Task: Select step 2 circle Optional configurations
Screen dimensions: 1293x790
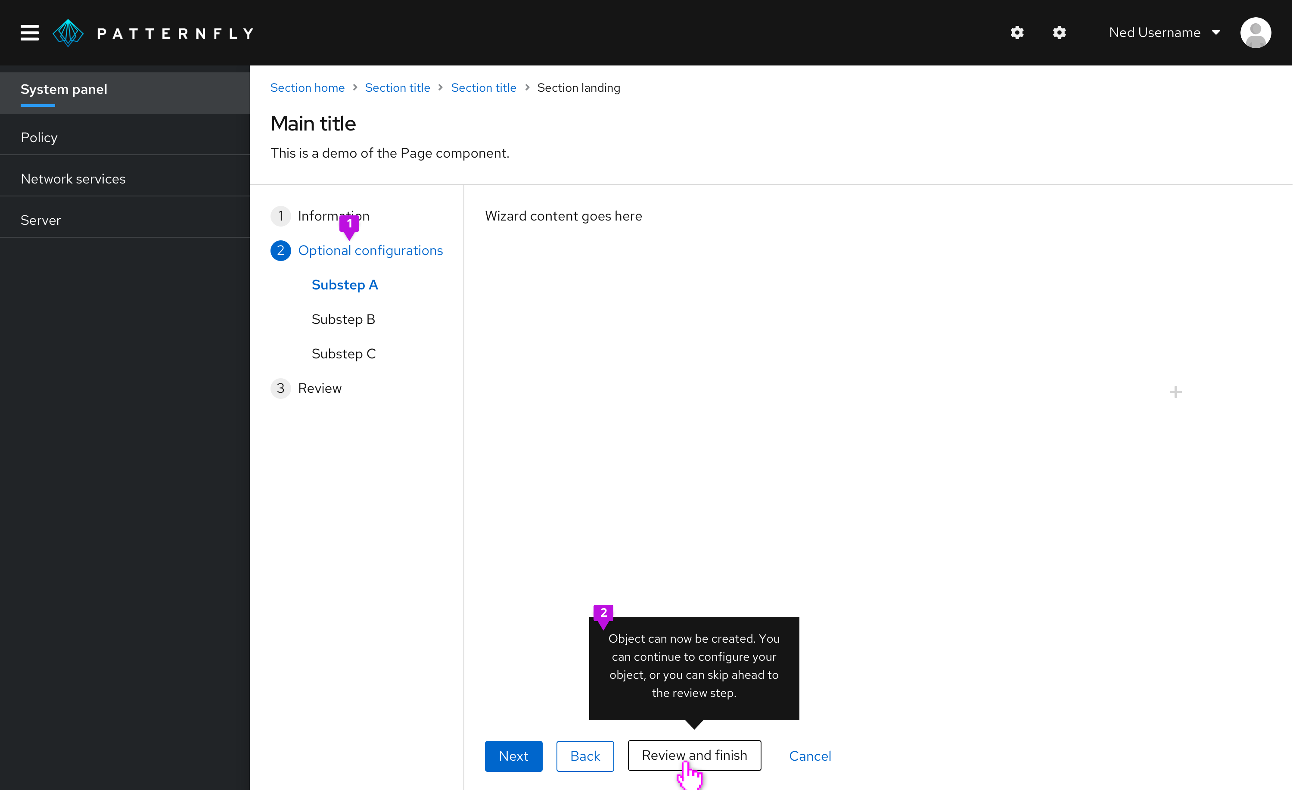Action: coord(280,250)
